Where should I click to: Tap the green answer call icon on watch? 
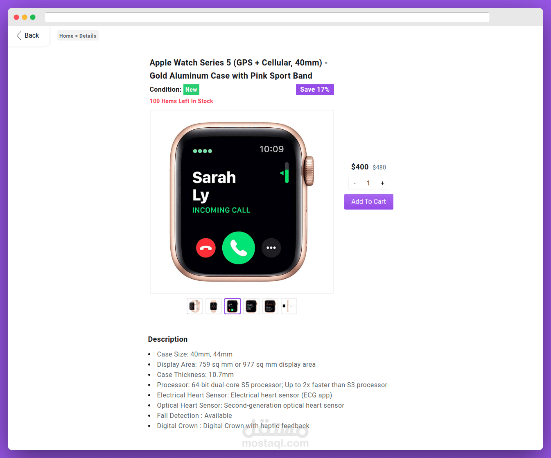tap(239, 248)
